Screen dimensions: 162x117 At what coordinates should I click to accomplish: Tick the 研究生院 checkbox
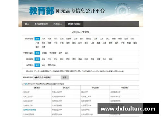point(65,71)
